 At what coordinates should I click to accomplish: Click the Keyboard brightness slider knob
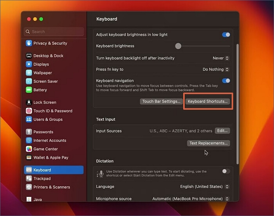pos(178,46)
